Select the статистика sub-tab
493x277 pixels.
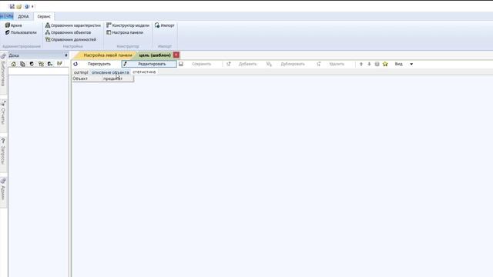pyautogui.click(x=144, y=72)
